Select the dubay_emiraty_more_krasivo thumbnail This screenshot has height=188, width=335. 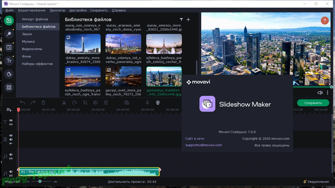click(83, 44)
